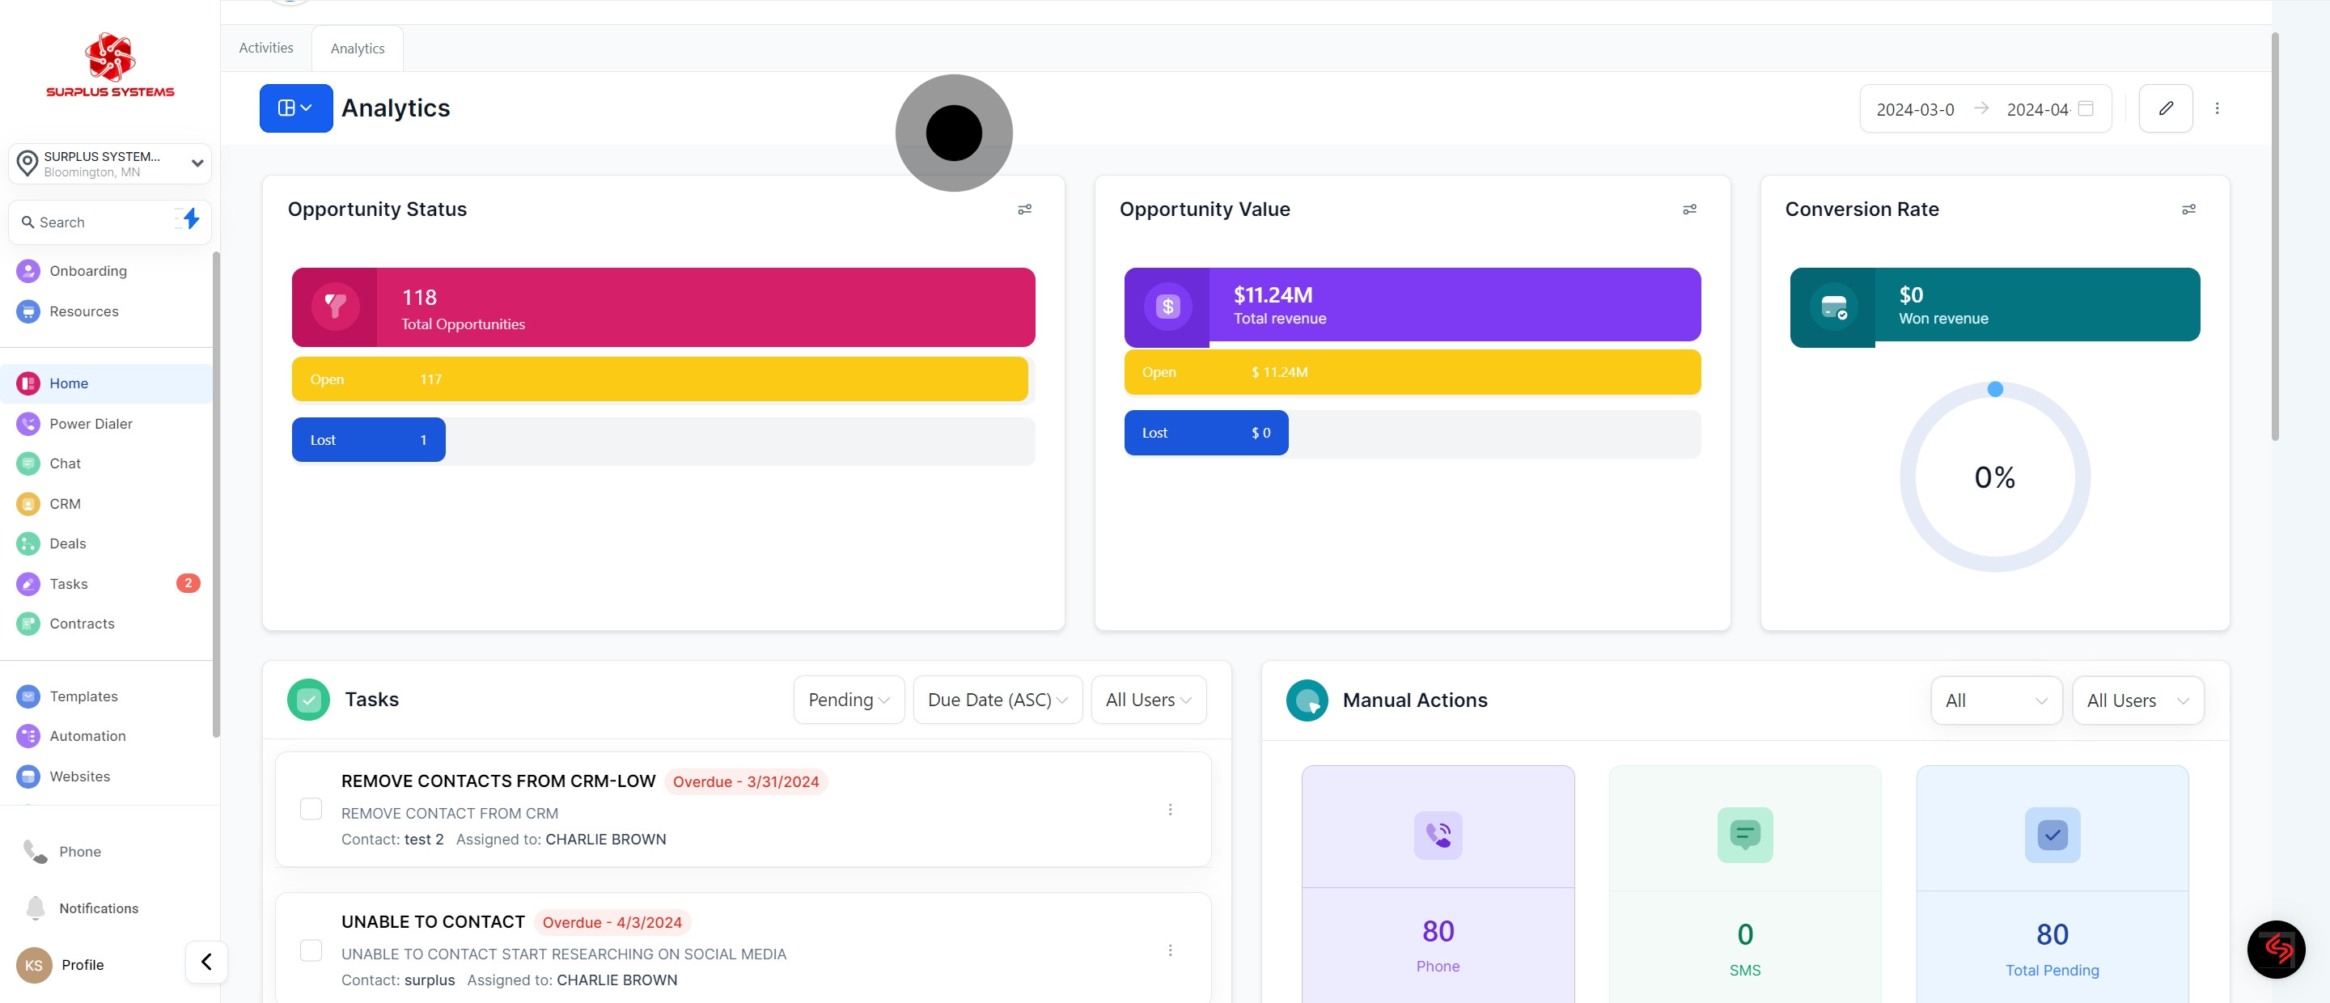
Task: Check the REMOVE CONTACTS FROM CRM-LOW task checkbox
Action: click(x=310, y=809)
